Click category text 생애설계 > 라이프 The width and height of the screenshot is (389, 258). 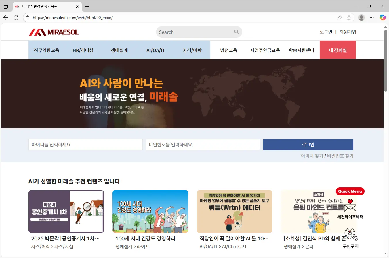point(132,247)
